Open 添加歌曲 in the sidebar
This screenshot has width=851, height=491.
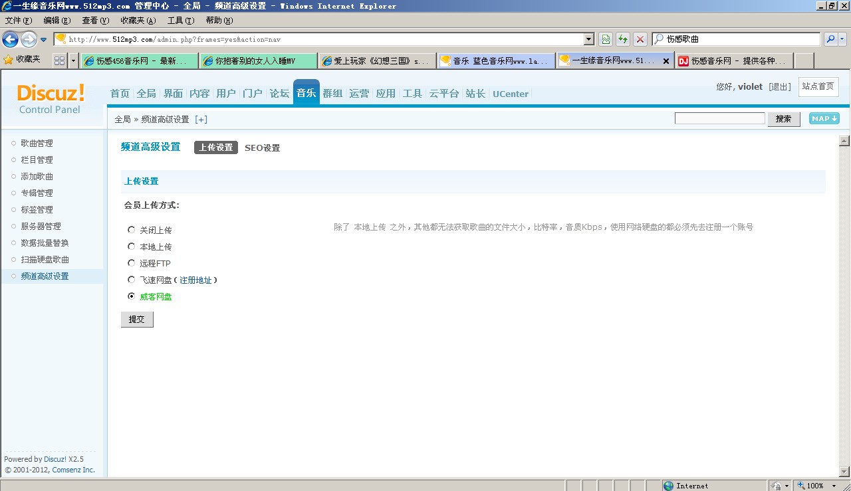point(37,177)
